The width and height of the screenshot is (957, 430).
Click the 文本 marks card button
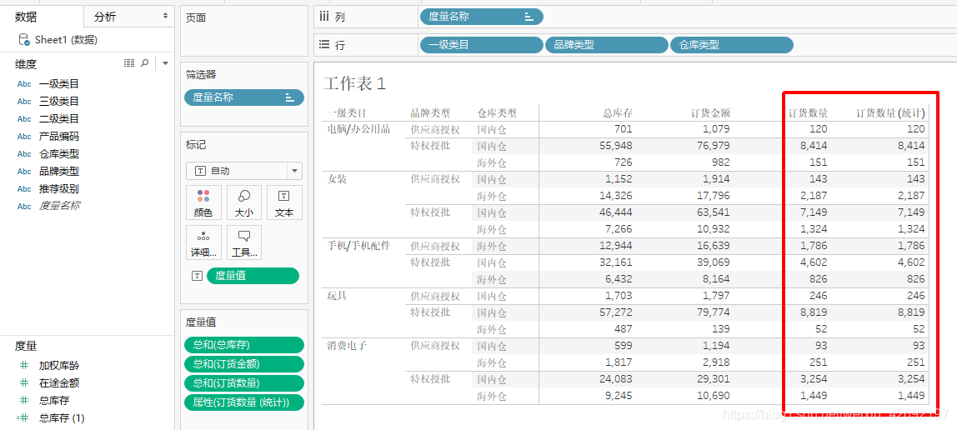(x=284, y=203)
